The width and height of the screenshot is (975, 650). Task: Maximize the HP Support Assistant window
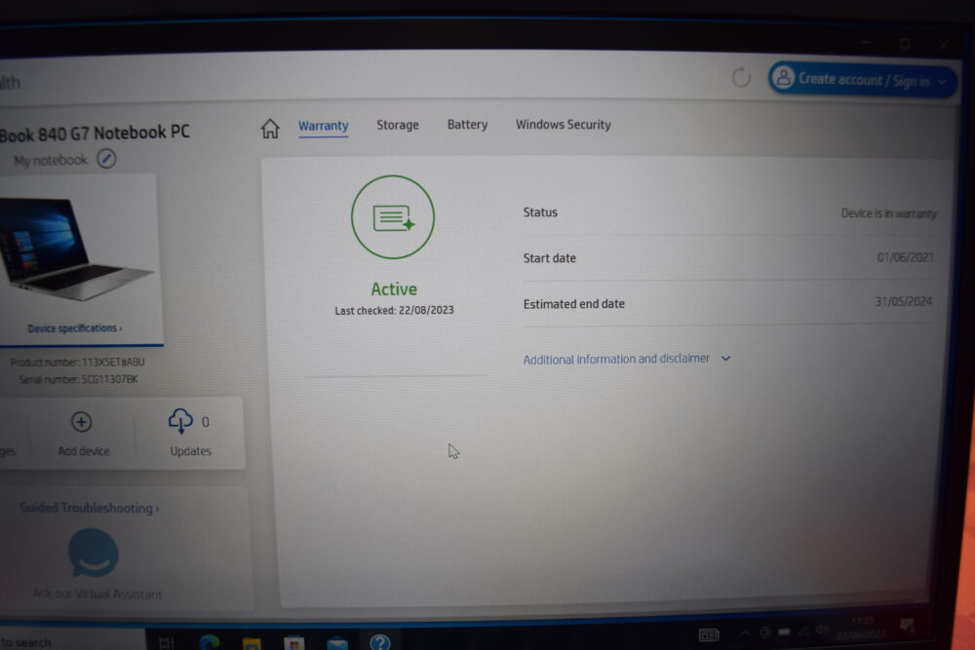[905, 43]
